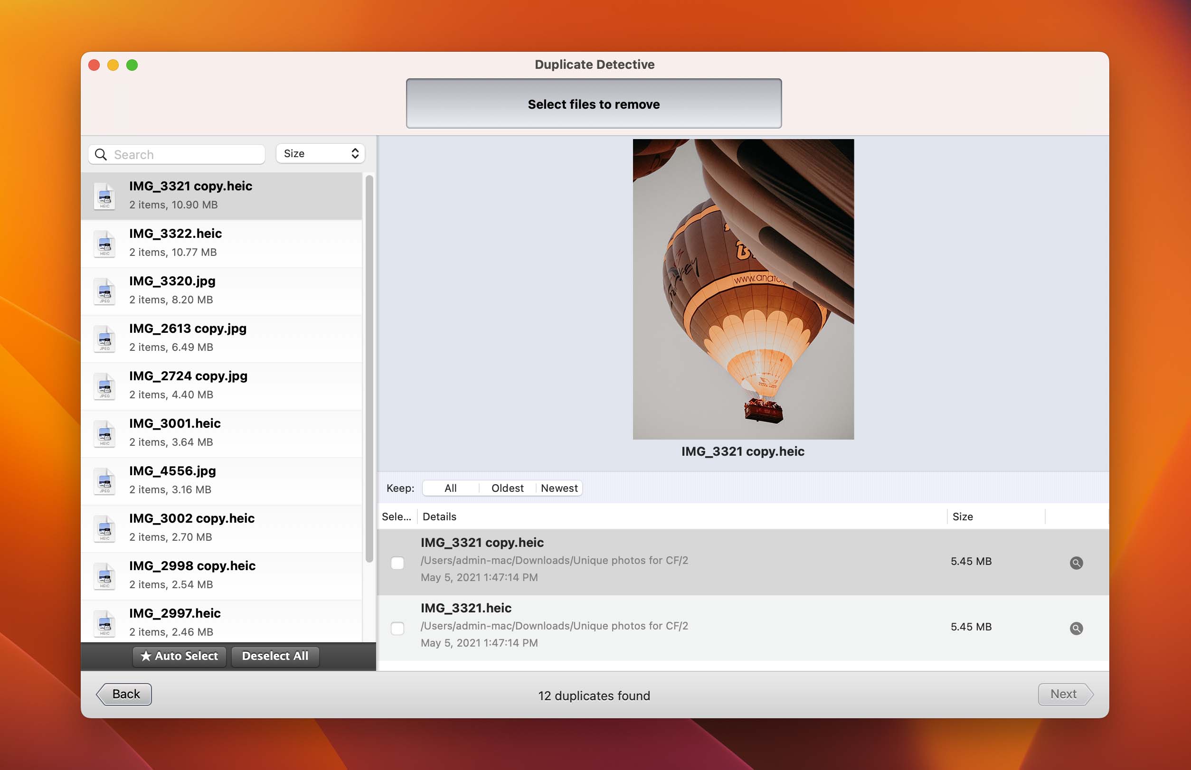Click the Keep All toggle
Image resolution: width=1191 pixels, height=770 pixels.
tap(451, 487)
